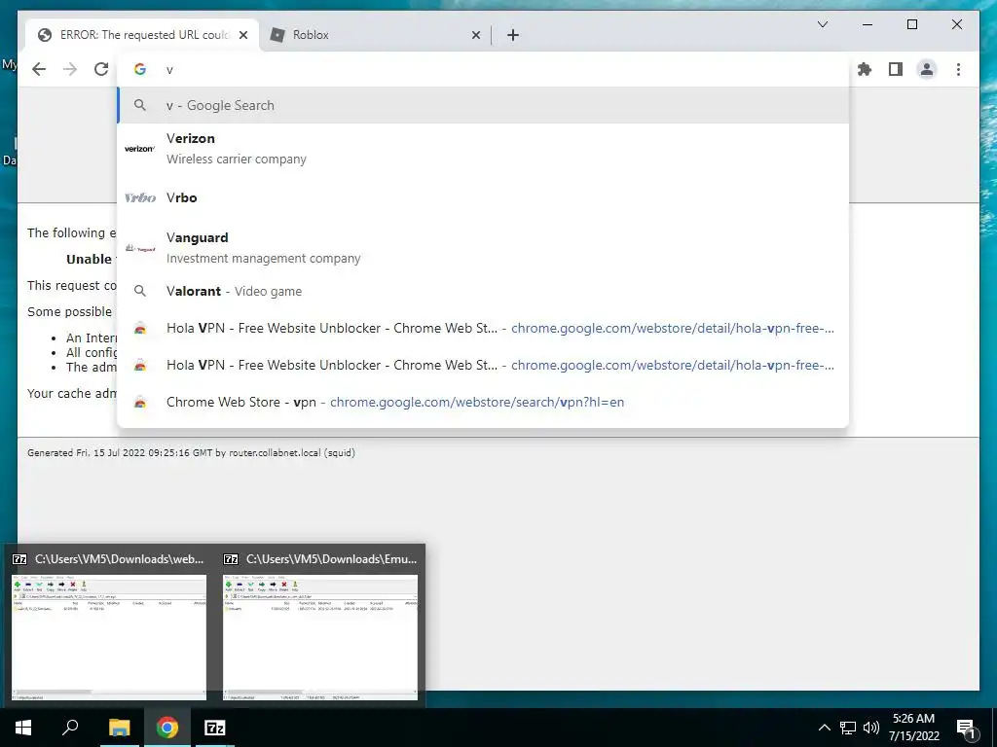Open the Extensions puzzle icon
The image size is (997, 747).
[865, 69]
